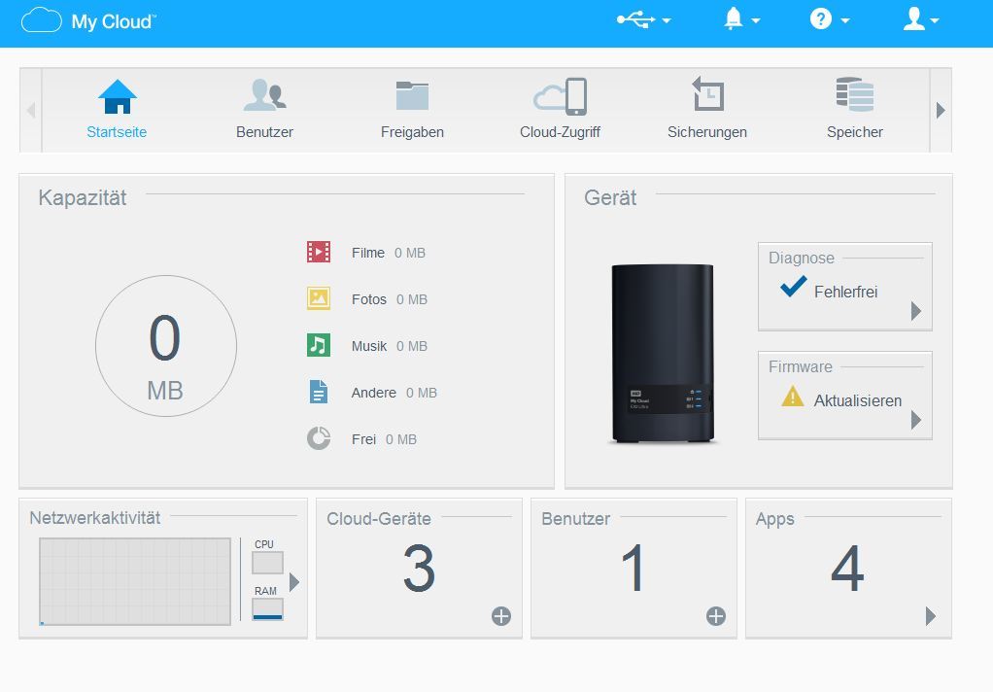Screen dimensions: 993x692
Task: Click the Fotos 0 MB value
Action: click(x=412, y=299)
